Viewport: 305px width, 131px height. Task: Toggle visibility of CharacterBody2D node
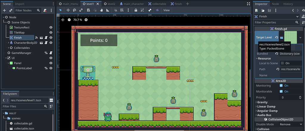point(51,43)
